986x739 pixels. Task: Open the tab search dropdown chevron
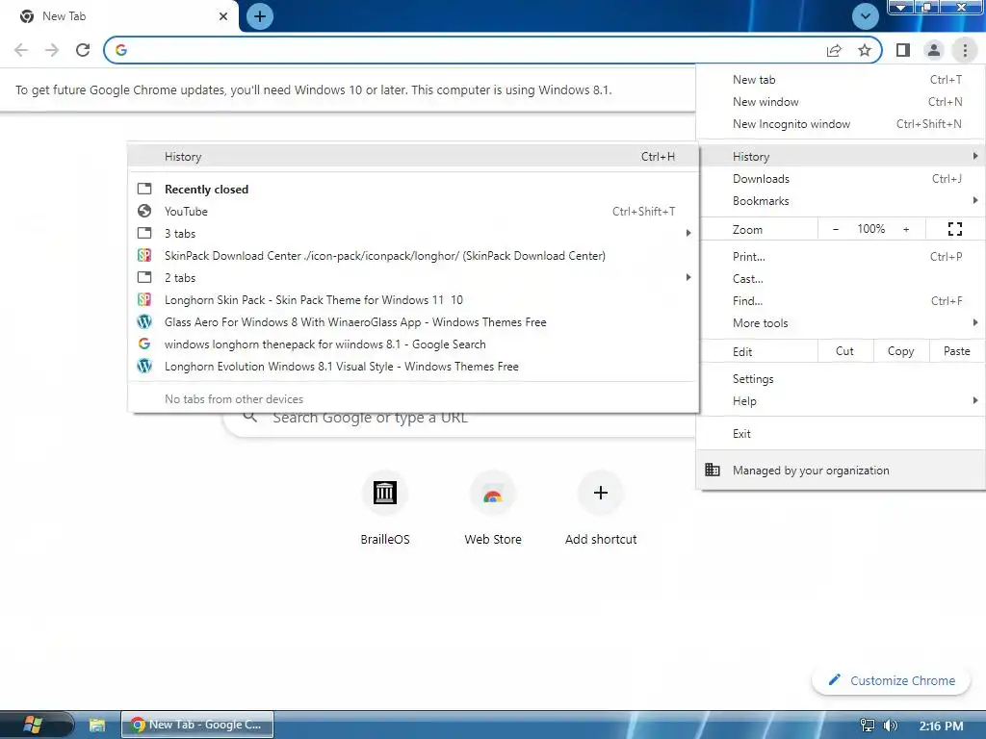click(x=866, y=16)
